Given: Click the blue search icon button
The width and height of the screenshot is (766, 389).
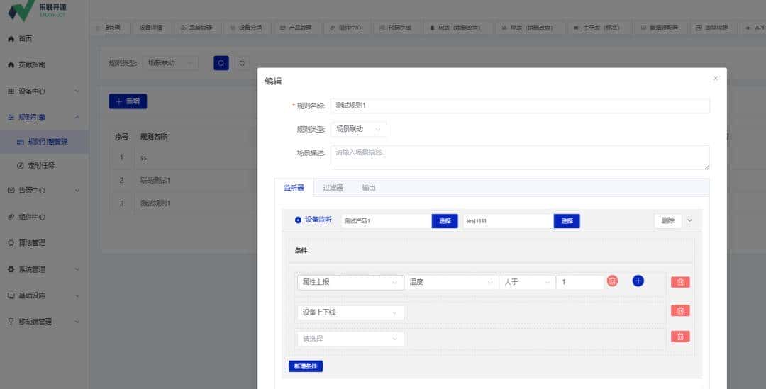Looking at the screenshot, I should [221, 63].
